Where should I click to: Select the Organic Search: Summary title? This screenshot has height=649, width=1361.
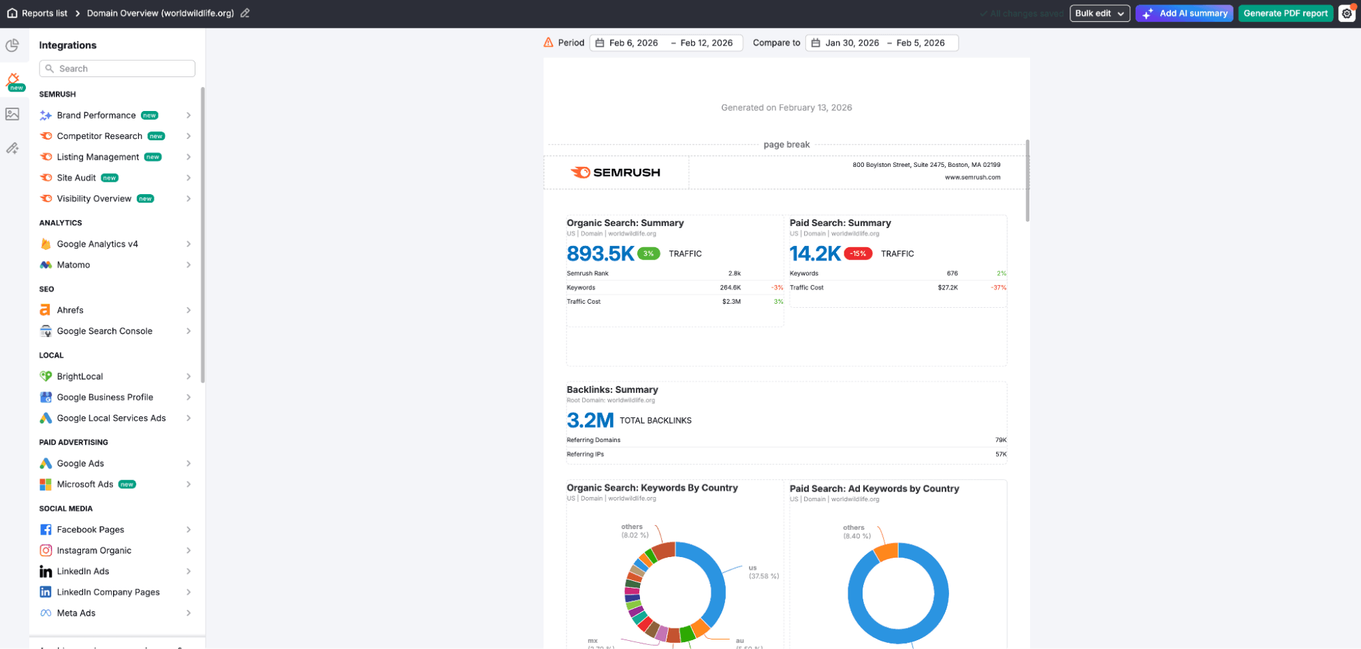click(625, 223)
